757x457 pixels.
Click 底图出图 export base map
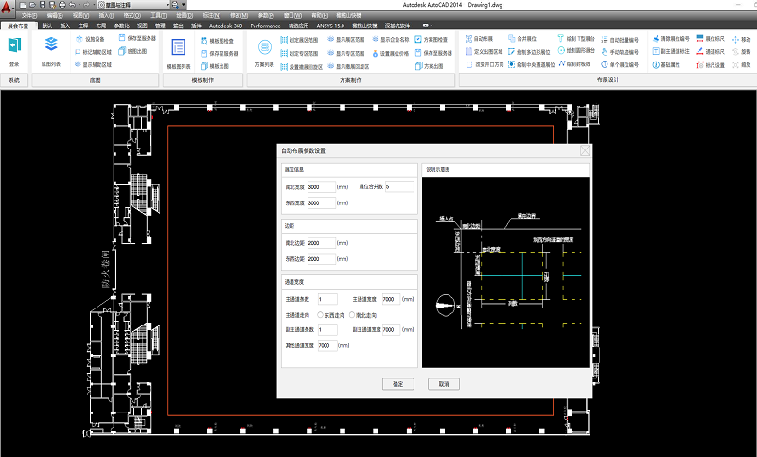coord(132,51)
